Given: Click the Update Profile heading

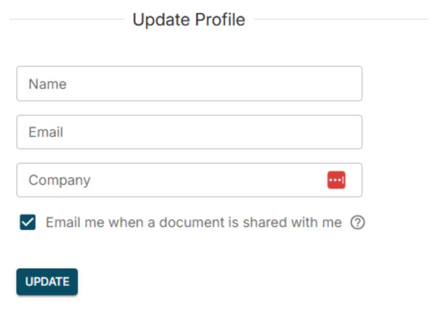Looking at the screenshot, I should 188,20.
